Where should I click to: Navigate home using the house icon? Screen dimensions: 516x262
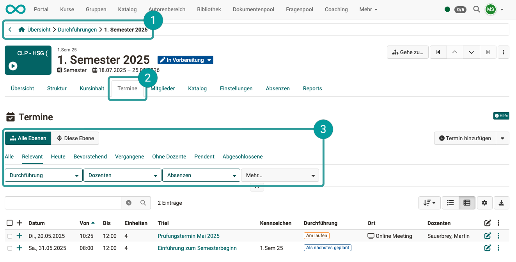[22, 29]
